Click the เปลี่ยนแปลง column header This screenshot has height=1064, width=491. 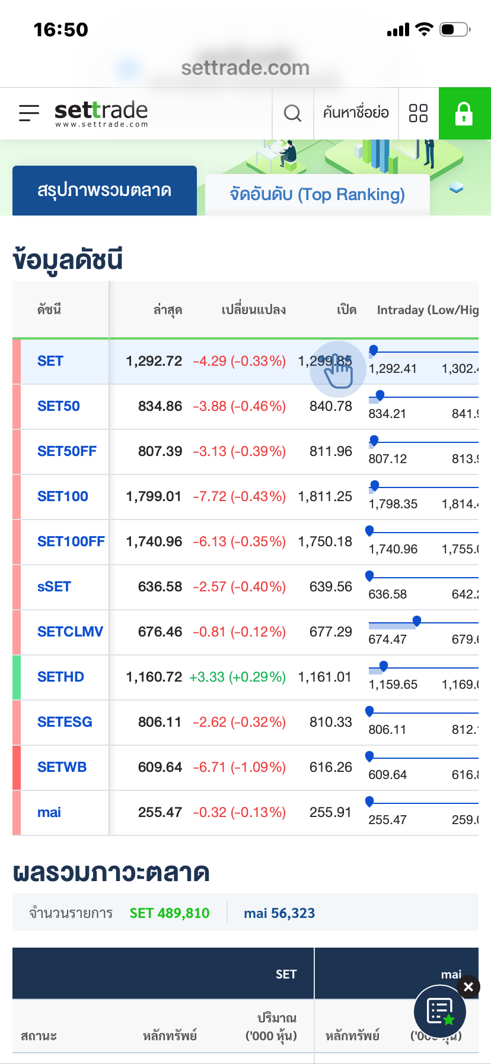coord(253,310)
